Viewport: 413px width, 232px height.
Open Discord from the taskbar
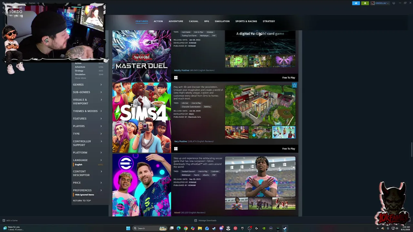coord(221,228)
